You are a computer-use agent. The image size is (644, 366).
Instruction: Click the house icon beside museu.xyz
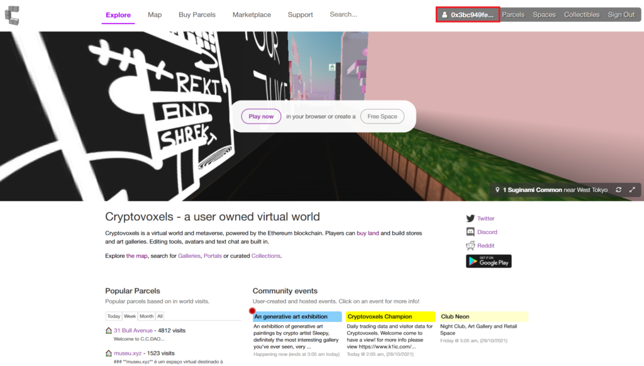pyautogui.click(x=108, y=353)
